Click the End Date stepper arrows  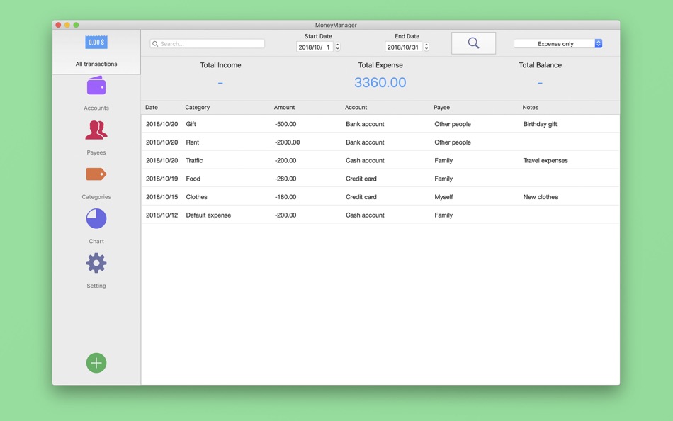point(426,47)
